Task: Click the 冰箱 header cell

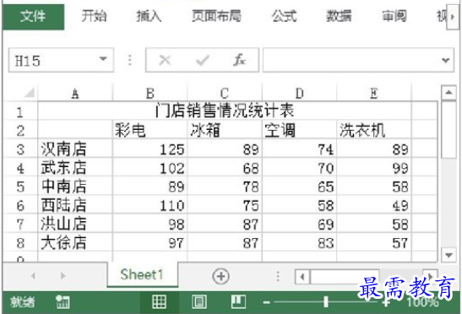Action: click(x=225, y=130)
